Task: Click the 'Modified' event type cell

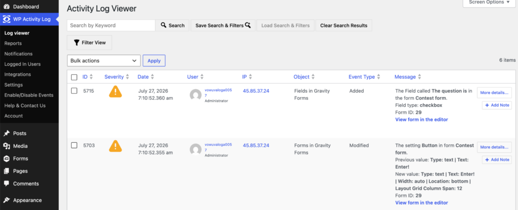Action: 359,145
